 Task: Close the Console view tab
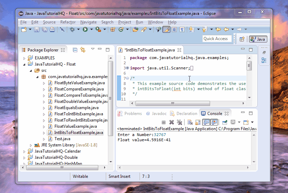(227, 114)
